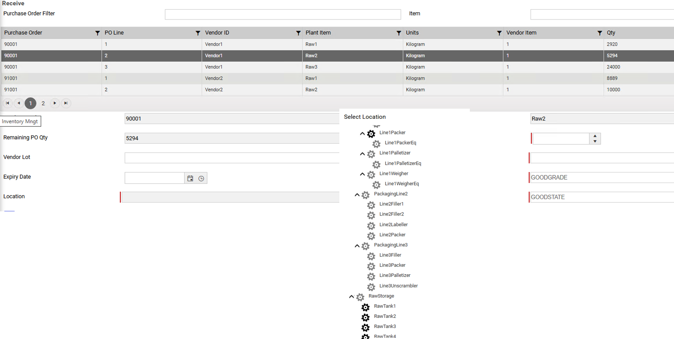The height and width of the screenshot is (339, 674).
Task: Click the filter icon on Purchase Order column
Action: coord(97,33)
